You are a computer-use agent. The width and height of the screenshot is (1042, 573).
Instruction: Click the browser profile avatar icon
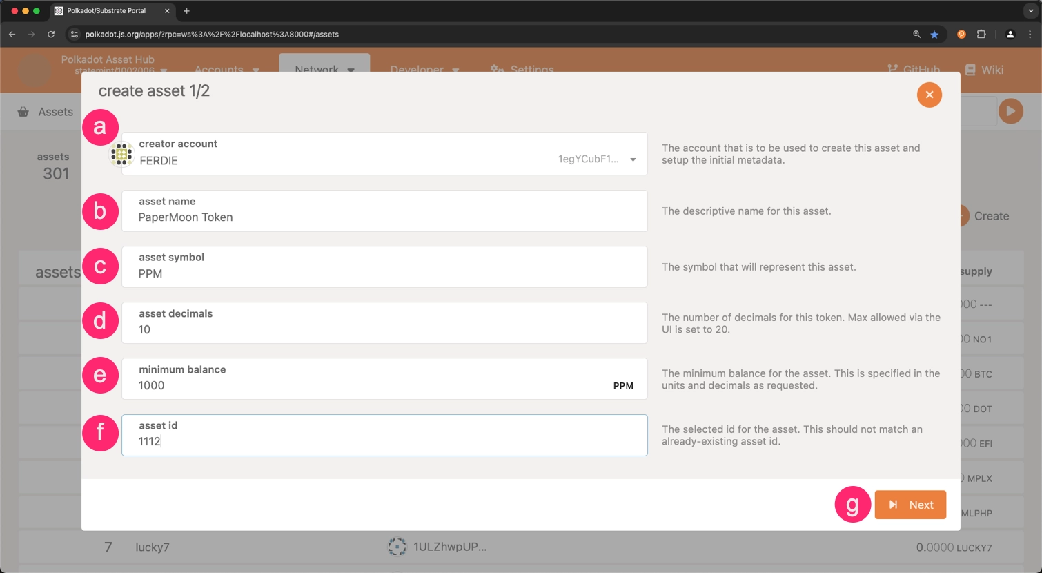click(x=1010, y=35)
